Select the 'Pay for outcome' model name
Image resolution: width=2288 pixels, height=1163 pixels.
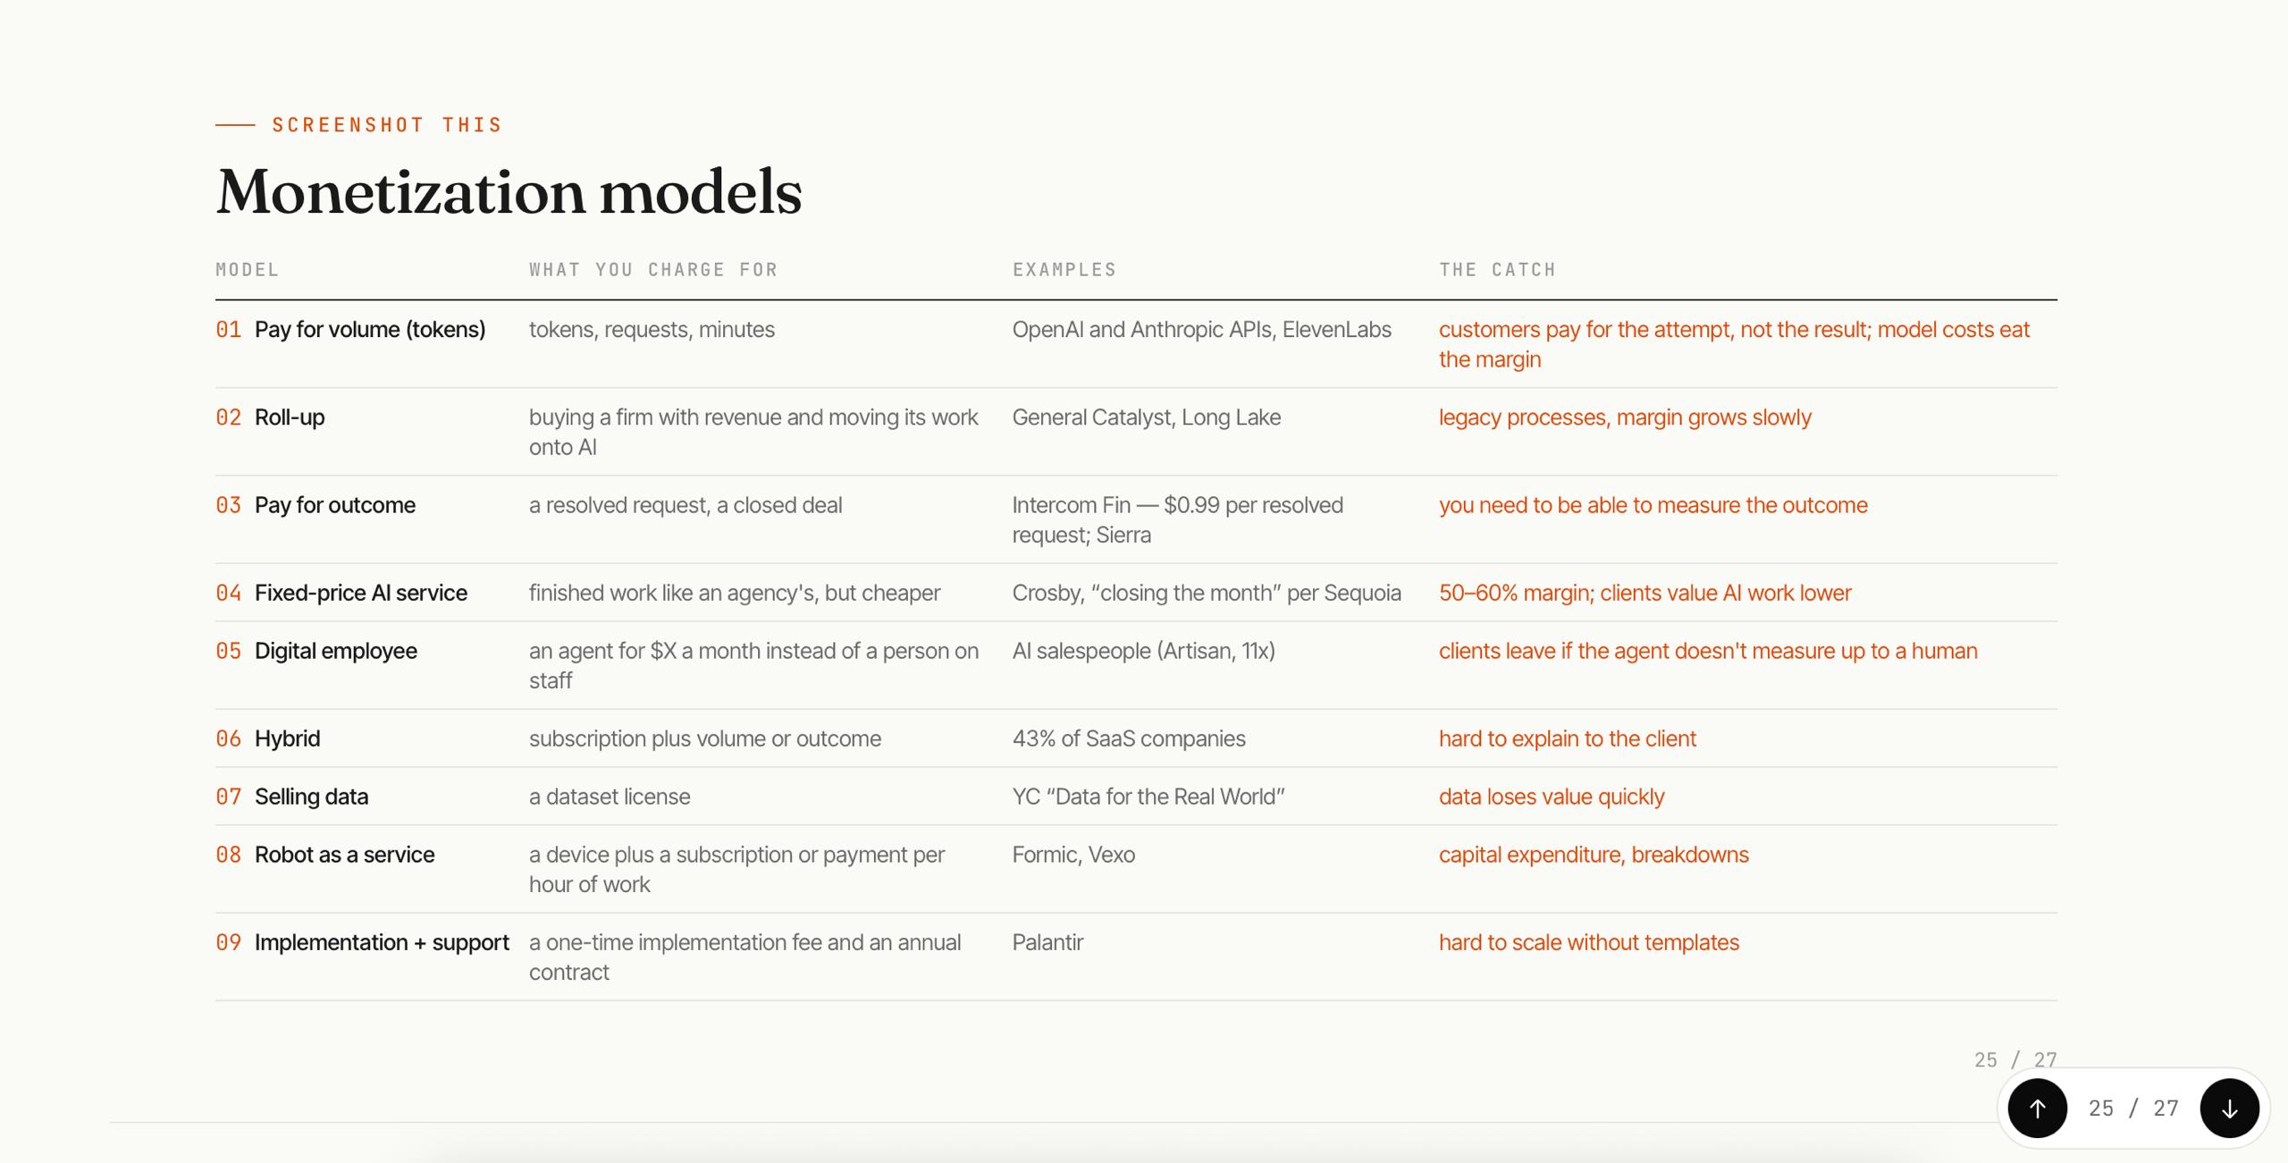click(x=335, y=505)
